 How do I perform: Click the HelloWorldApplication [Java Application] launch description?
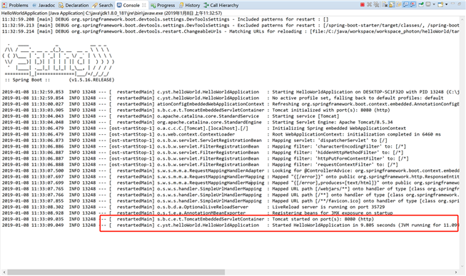pyautogui.click(x=111, y=13)
